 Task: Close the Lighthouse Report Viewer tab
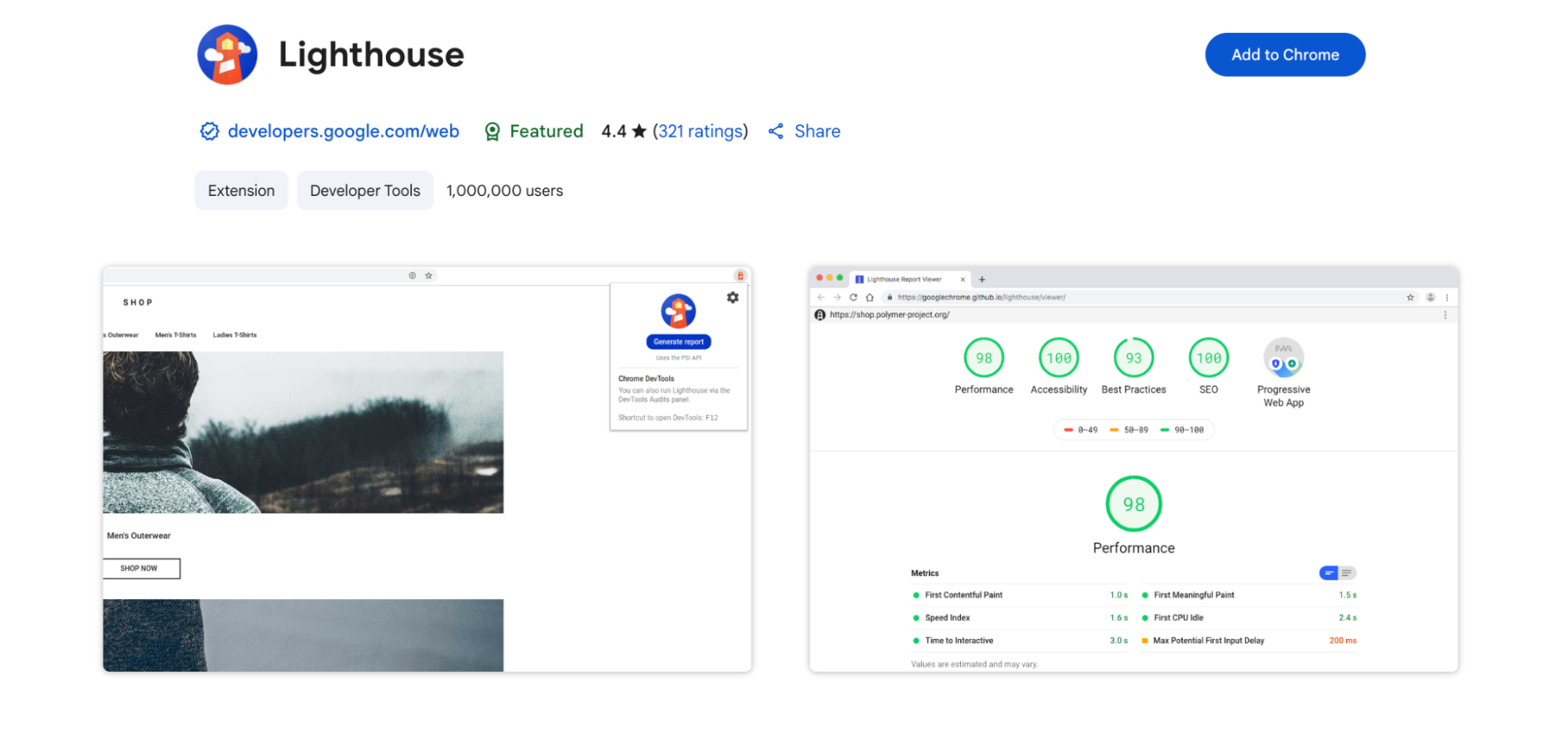coord(963,279)
